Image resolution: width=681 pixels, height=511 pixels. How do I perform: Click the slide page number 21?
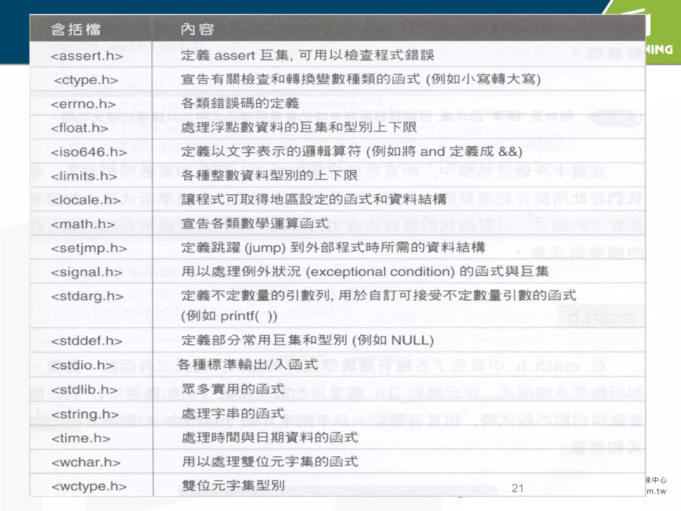518,488
